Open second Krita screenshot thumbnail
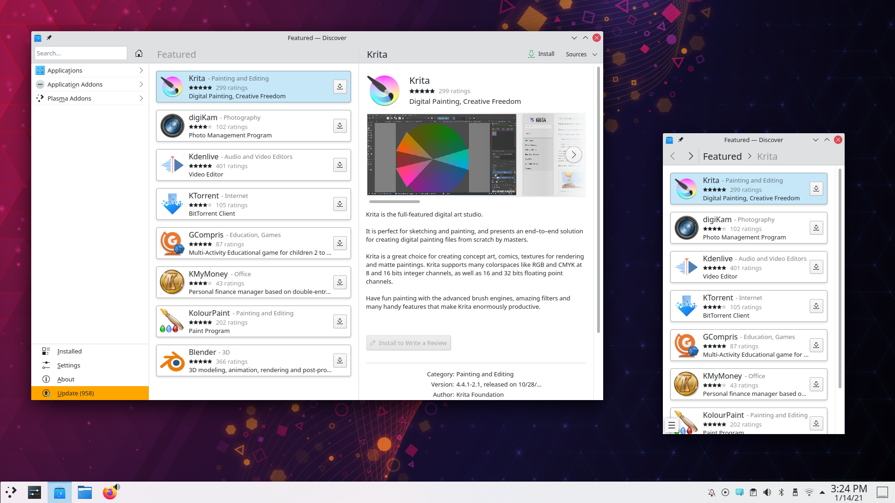 point(554,155)
